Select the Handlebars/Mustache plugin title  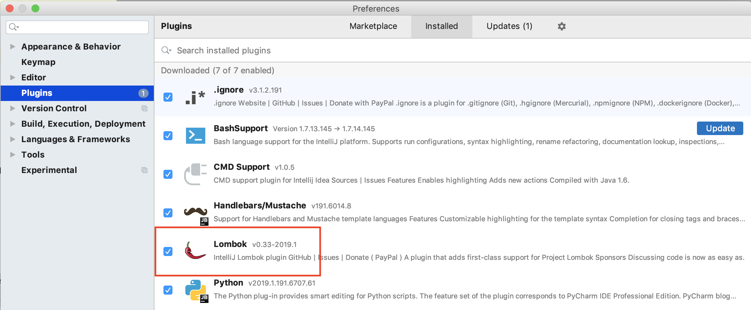tap(260, 205)
